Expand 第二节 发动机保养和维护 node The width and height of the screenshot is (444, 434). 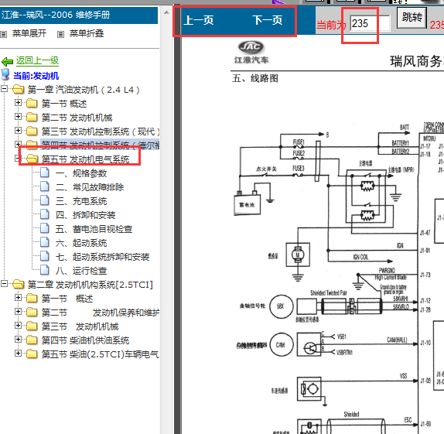[18, 311]
